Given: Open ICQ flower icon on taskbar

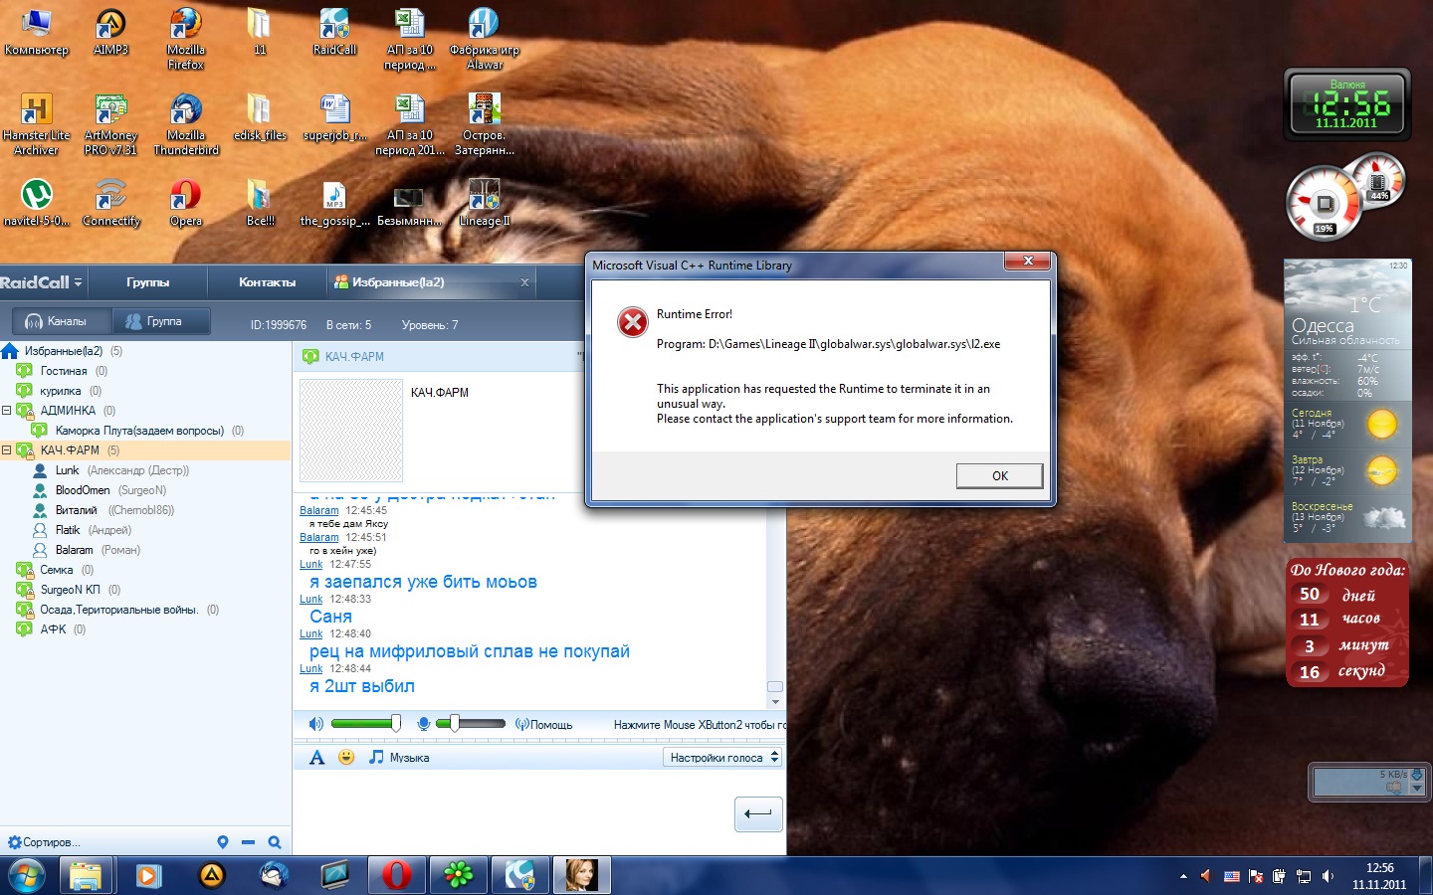Looking at the screenshot, I should (x=458, y=876).
